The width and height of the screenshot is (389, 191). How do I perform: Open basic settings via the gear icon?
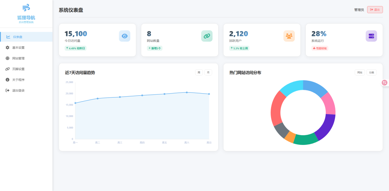(x=7, y=47)
